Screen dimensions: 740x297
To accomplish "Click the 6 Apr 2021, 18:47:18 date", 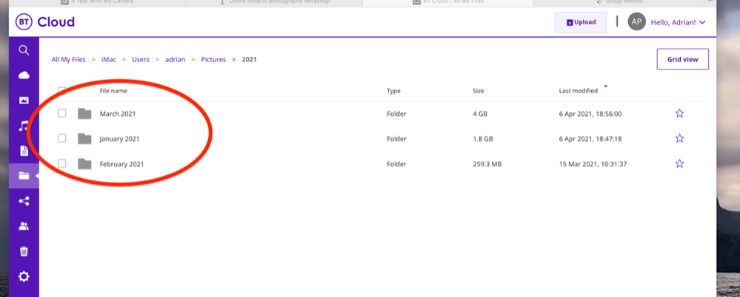I will 590,139.
